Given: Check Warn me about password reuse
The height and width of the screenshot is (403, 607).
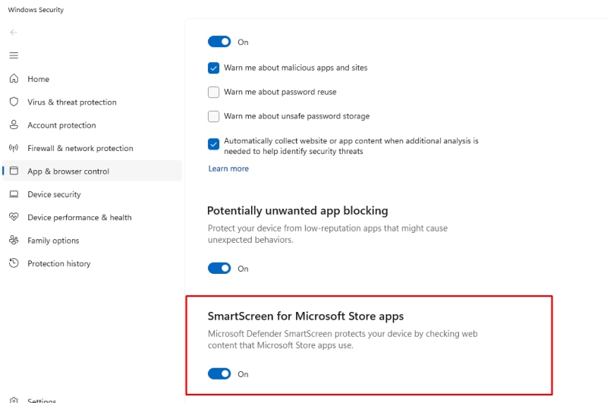Looking at the screenshot, I should 213,92.
